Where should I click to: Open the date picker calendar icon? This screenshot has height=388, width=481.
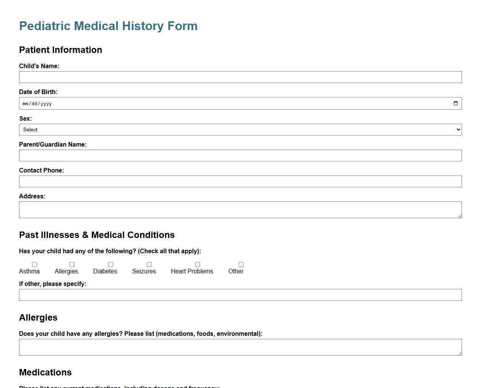tap(455, 103)
